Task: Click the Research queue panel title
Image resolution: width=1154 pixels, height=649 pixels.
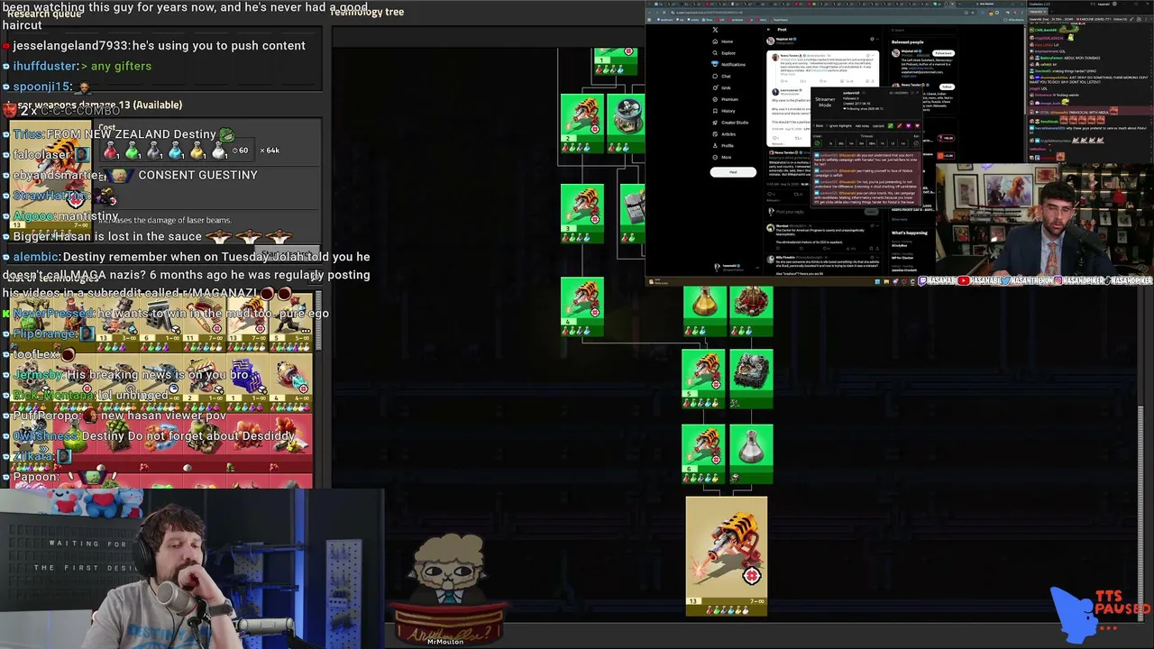Action: point(44,14)
